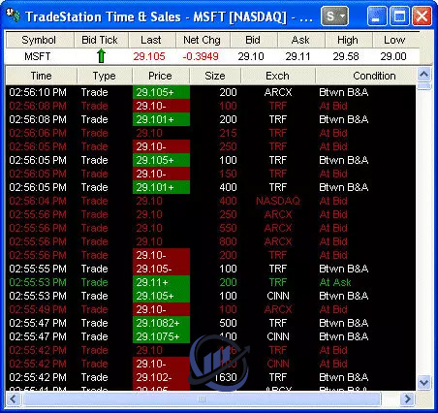This screenshot has height=413, width=438.
Task: Close the Time & Sales window
Action: tap(422, 16)
